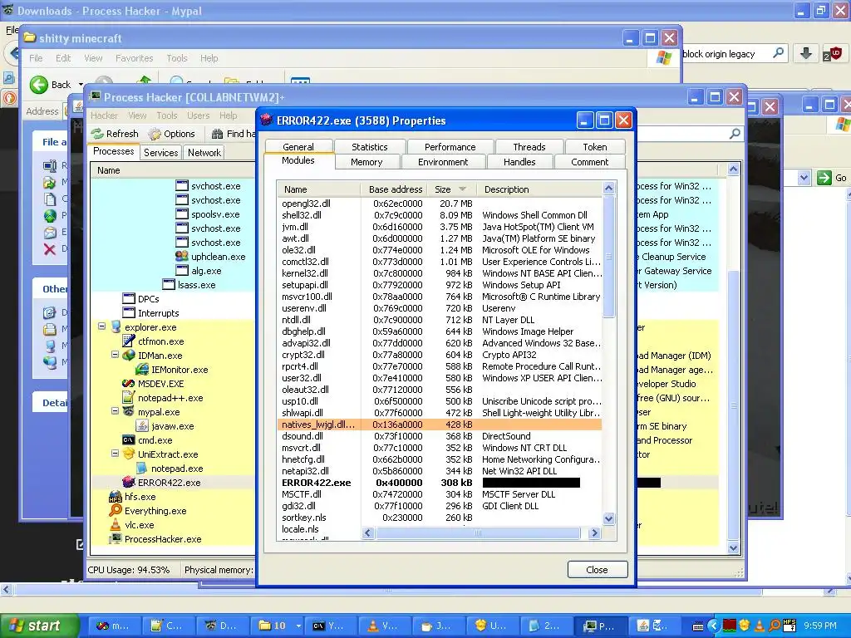The height and width of the screenshot is (638, 851).
Task: Click the ERROR422.exe process icon in the tree
Action: (x=129, y=483)
